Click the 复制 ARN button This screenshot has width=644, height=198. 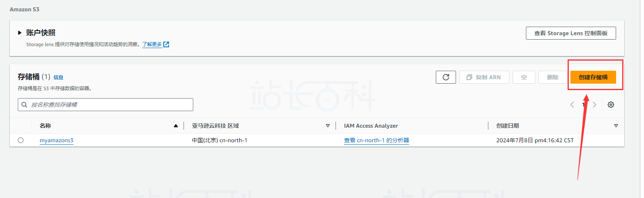[x=484, y=77]
